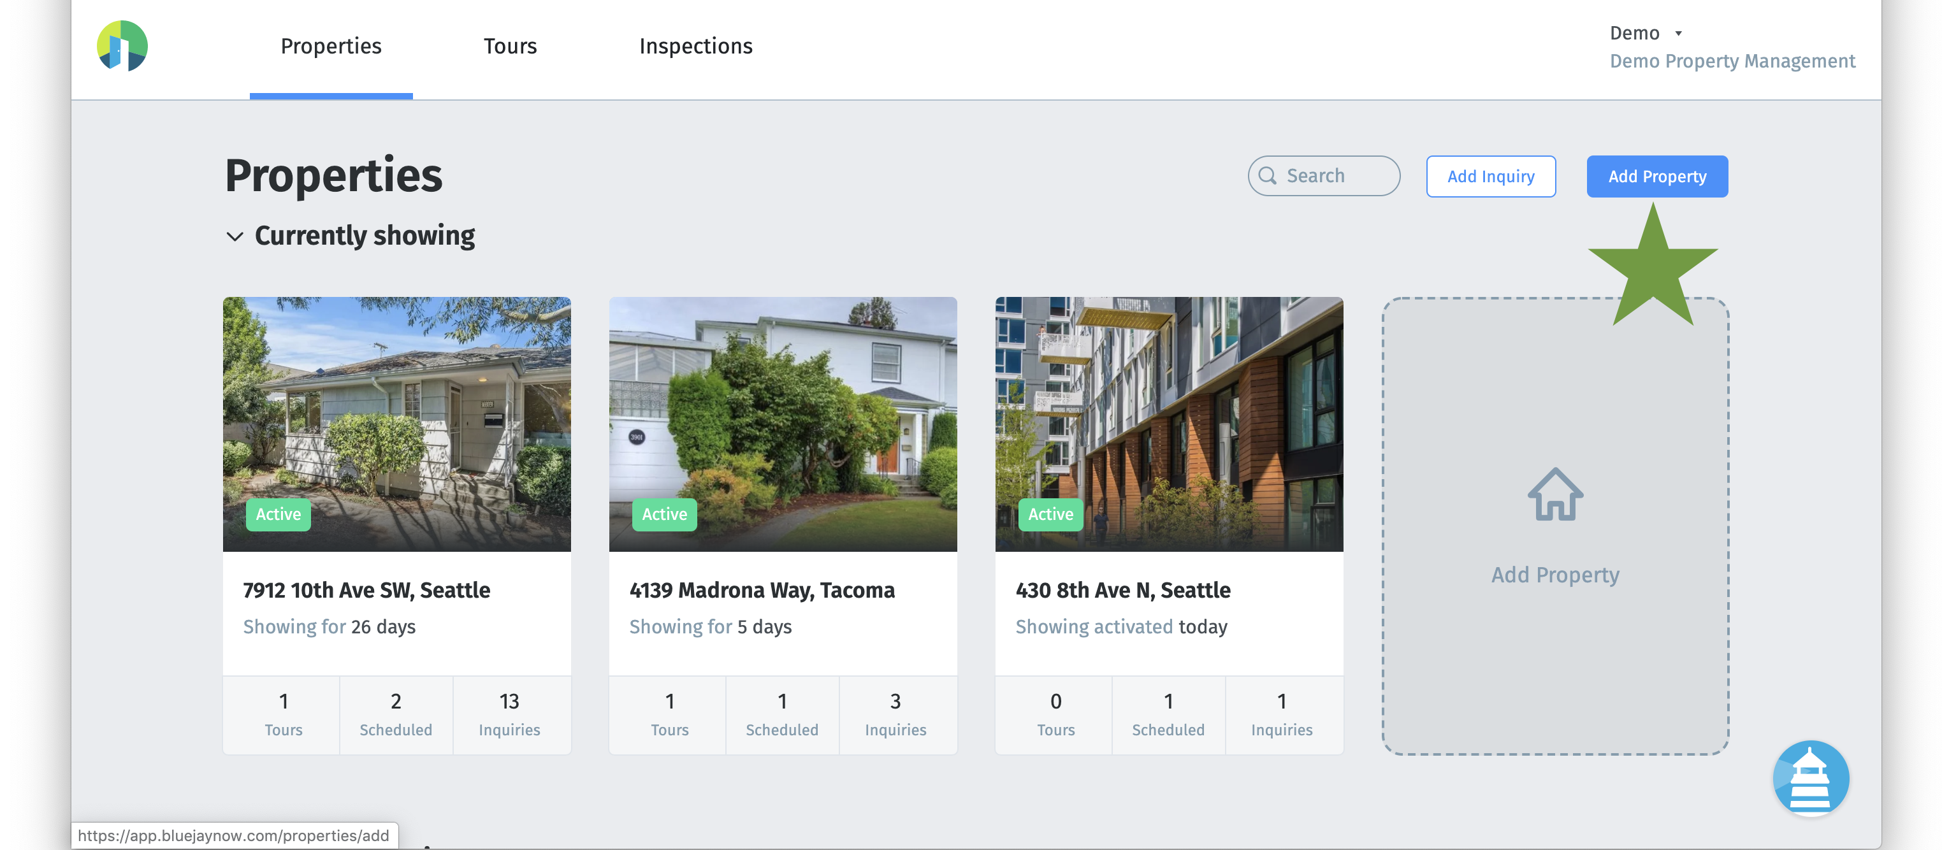Image resolution: width=1942 pixels, height=850 pixels.
Task: Click the BlueJay logo icon
Action: click(x=122, y=46)
